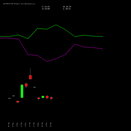The image size is (131, 131).
Task: Select the red candlestick with long upper wick for 14 May
Action: click(x=30, y=77)
